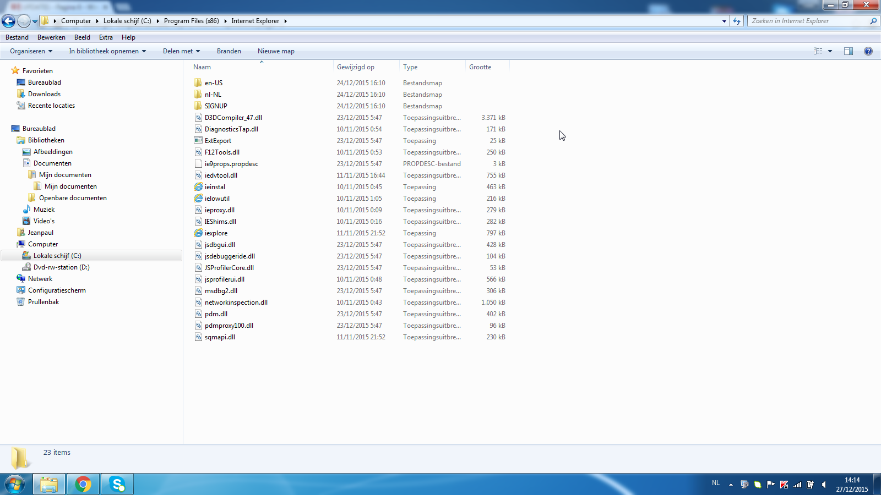Open address bar history dropdown arrow
The width and height of the screenshot is (881, 495).
tap(724, 21)
